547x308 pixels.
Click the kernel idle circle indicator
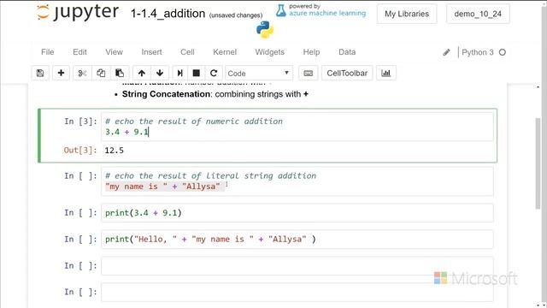point(503,52)
